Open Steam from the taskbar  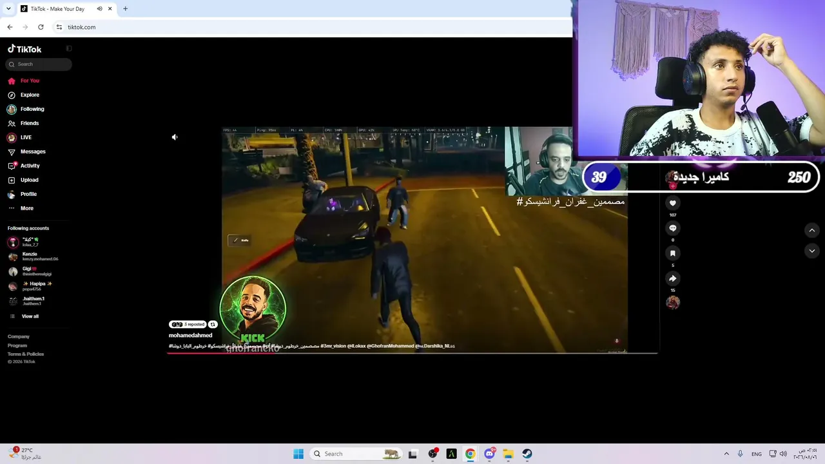click(x=527, y=454)
